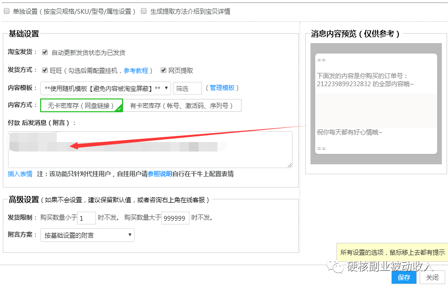Click the 关闭 button

tap(432, 277)
